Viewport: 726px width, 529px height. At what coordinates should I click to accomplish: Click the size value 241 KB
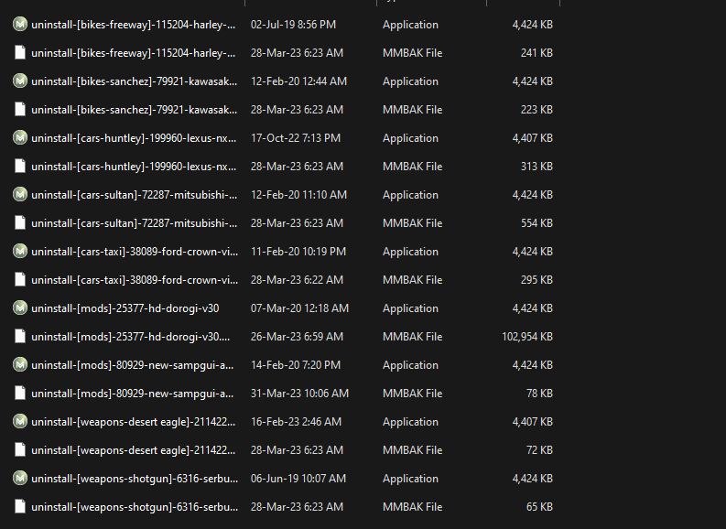pos(536,53)
